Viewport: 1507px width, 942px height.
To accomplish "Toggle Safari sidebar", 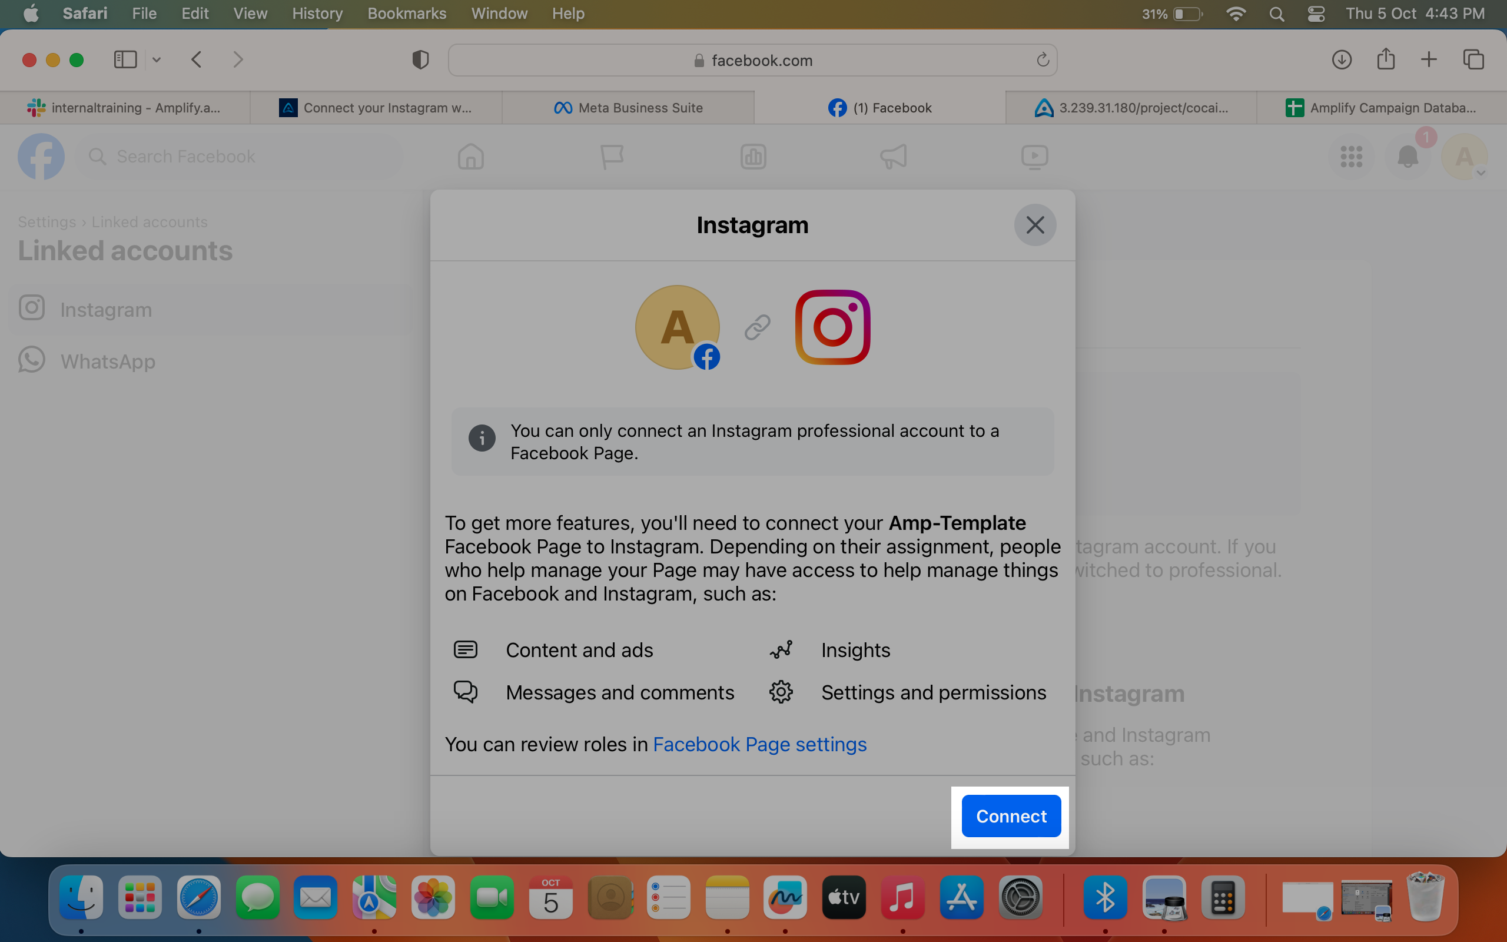I will click(x=125, y=60).
